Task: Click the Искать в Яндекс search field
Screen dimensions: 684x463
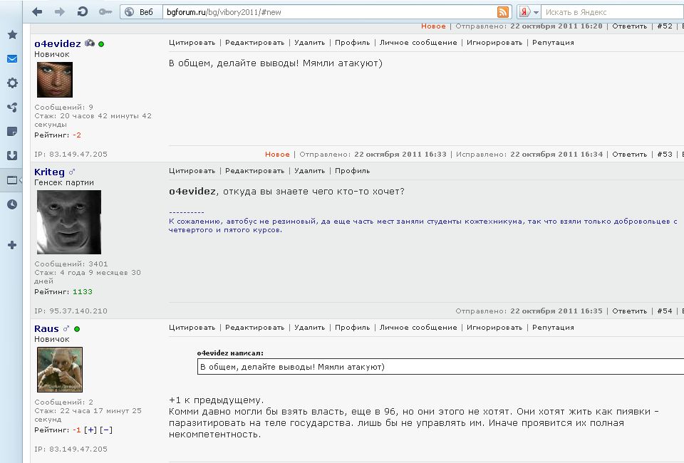Action: (609, 12)
